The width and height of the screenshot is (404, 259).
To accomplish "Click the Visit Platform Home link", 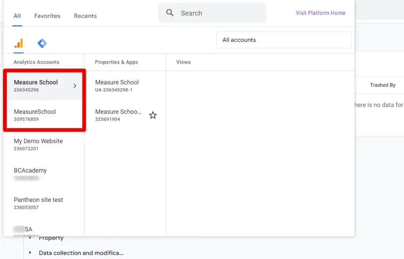I will (320, 13).
